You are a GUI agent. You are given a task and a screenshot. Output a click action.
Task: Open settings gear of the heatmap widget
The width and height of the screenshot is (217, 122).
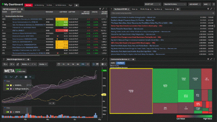click(208, 59)
